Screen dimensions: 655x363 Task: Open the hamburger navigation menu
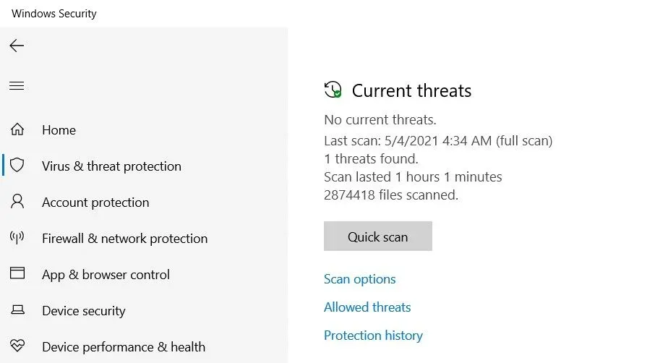[17, 85]
